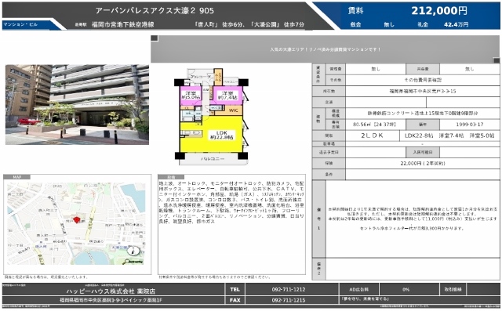Open the 2LDK floor plan image

pos(212,117)
